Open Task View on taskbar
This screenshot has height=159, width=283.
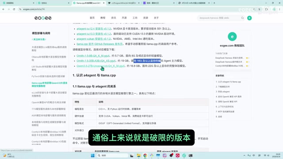132,155
